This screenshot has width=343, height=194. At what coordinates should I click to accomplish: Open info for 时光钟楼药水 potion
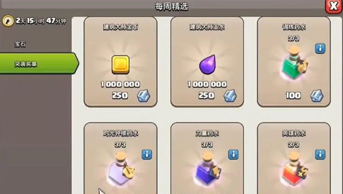pyautogui.click(x=147, y=155)
